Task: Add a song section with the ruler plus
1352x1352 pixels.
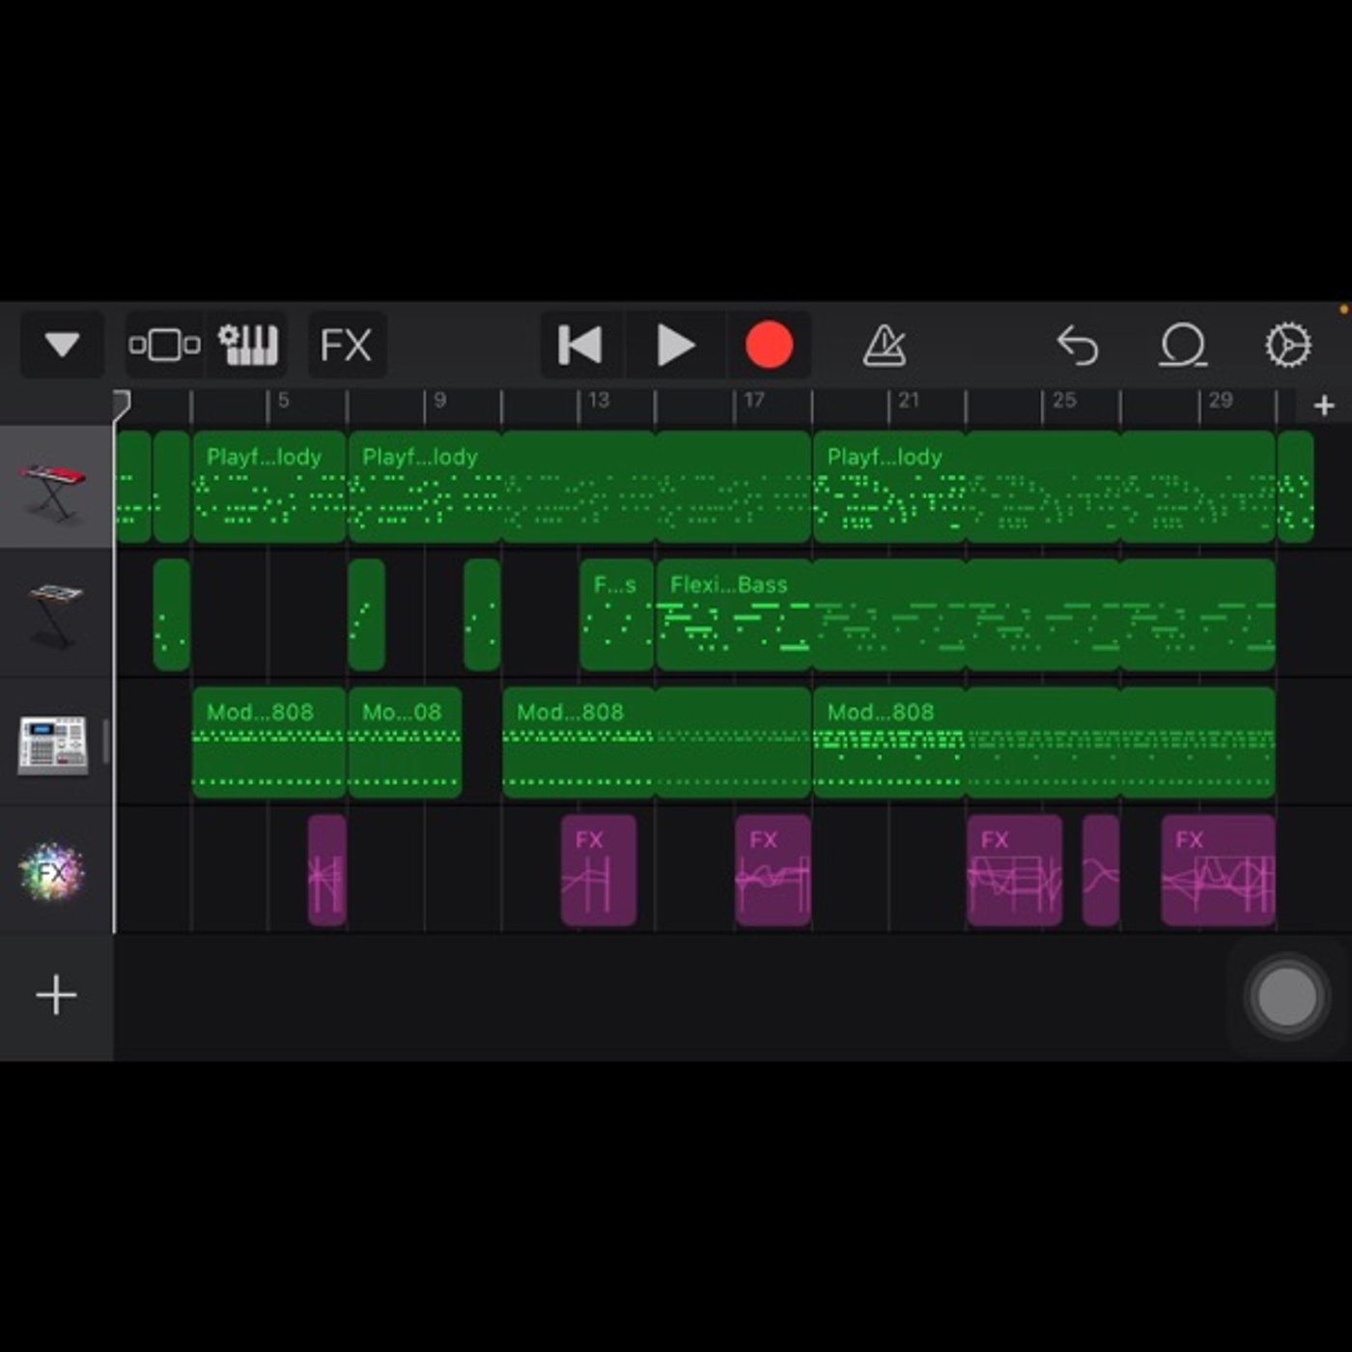Action: tap(1324, 406)
